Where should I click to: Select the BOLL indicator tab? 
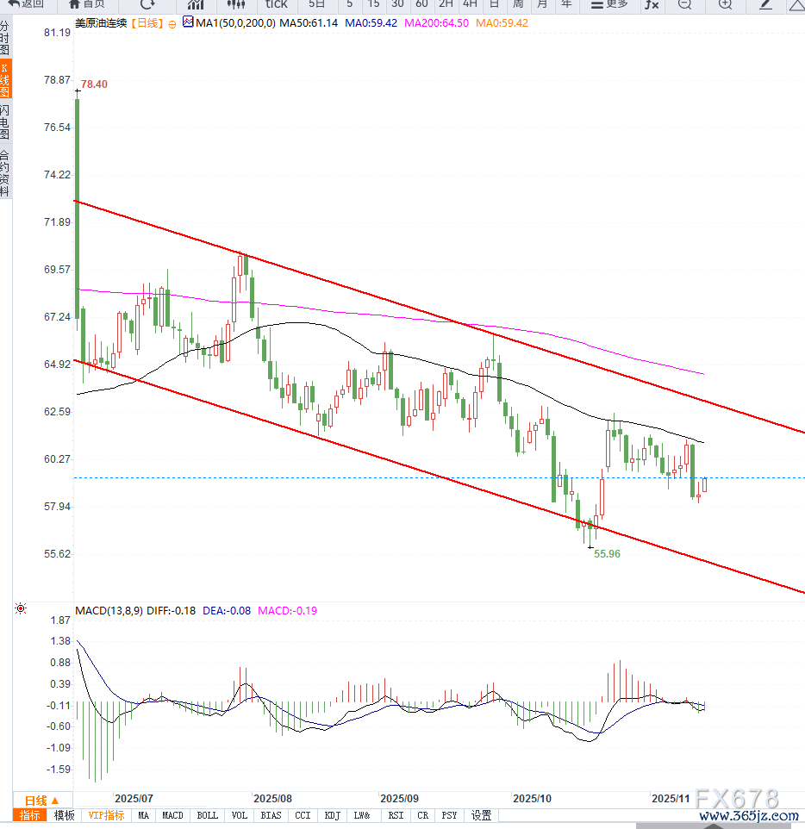[207, 815]
